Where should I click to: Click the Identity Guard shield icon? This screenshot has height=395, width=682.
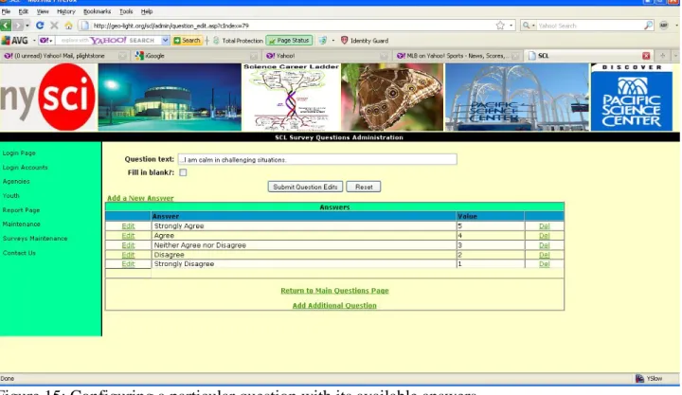(344, 41)
